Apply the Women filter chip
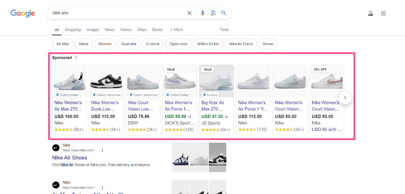The image size is (405, 194). click(x=105, y=44)
